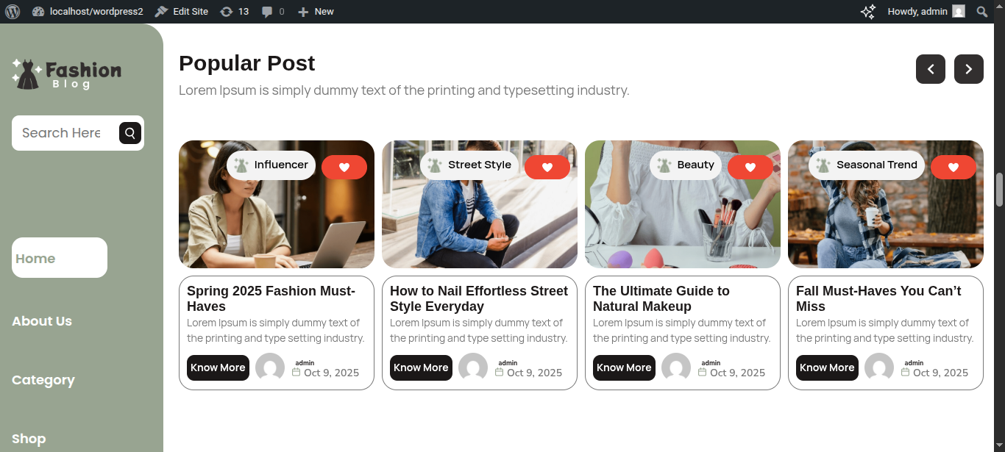Viewport: 1005px width, 452px height.
Task: Click Know More on Spring 2025 post
Action: point(218,367)
